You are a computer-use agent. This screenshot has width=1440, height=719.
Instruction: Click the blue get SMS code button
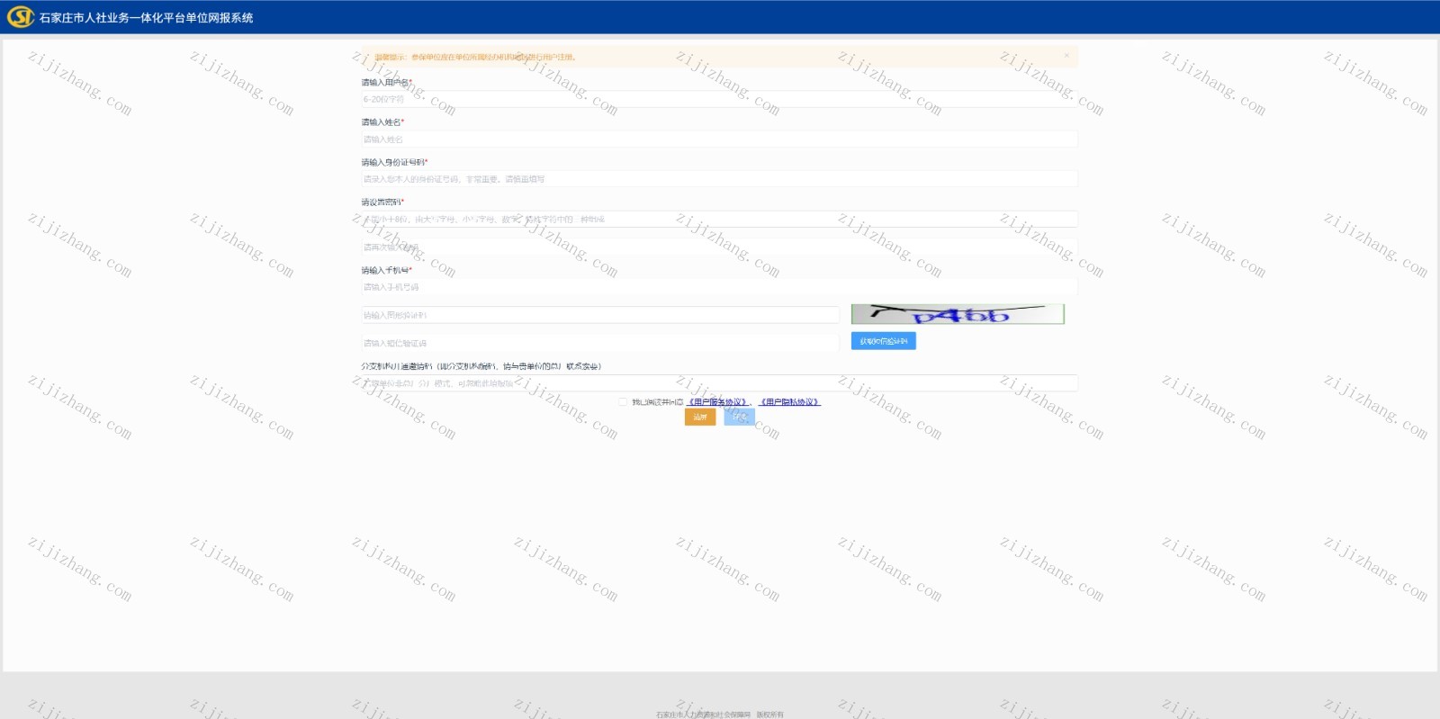point(883,341)
